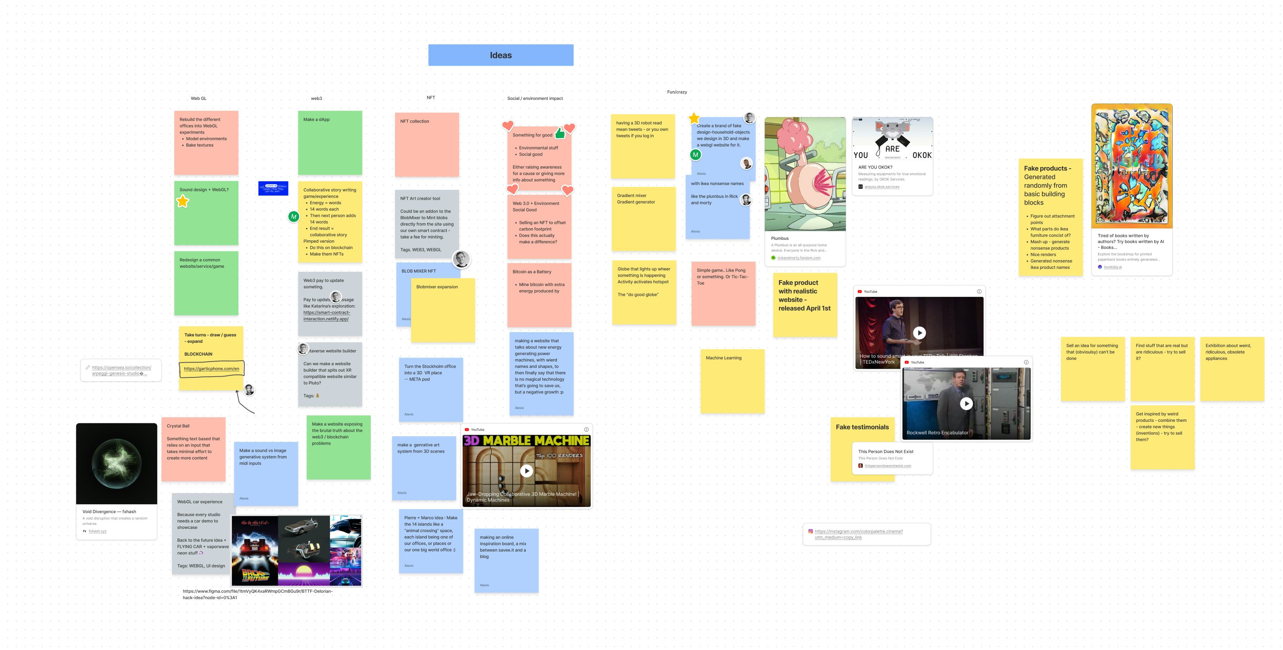Screen dimensions: 1283x650
Task: Open the thispersondoesnotexist.com link
Action: click(x=887, y=466)
